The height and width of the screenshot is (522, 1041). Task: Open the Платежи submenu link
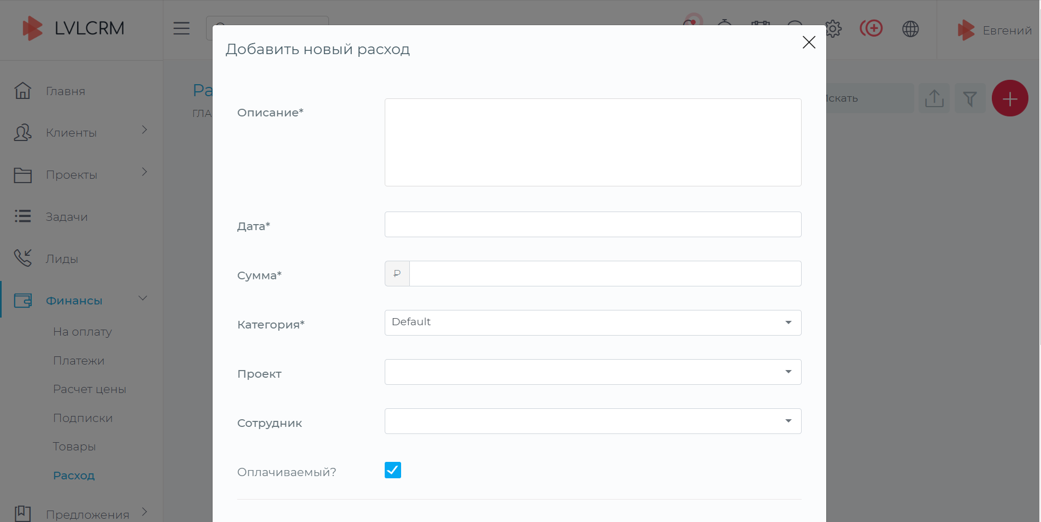[79, 361]
